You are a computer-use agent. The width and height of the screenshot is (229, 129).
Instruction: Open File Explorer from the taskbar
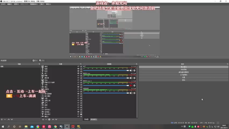(x=26, y=127)
